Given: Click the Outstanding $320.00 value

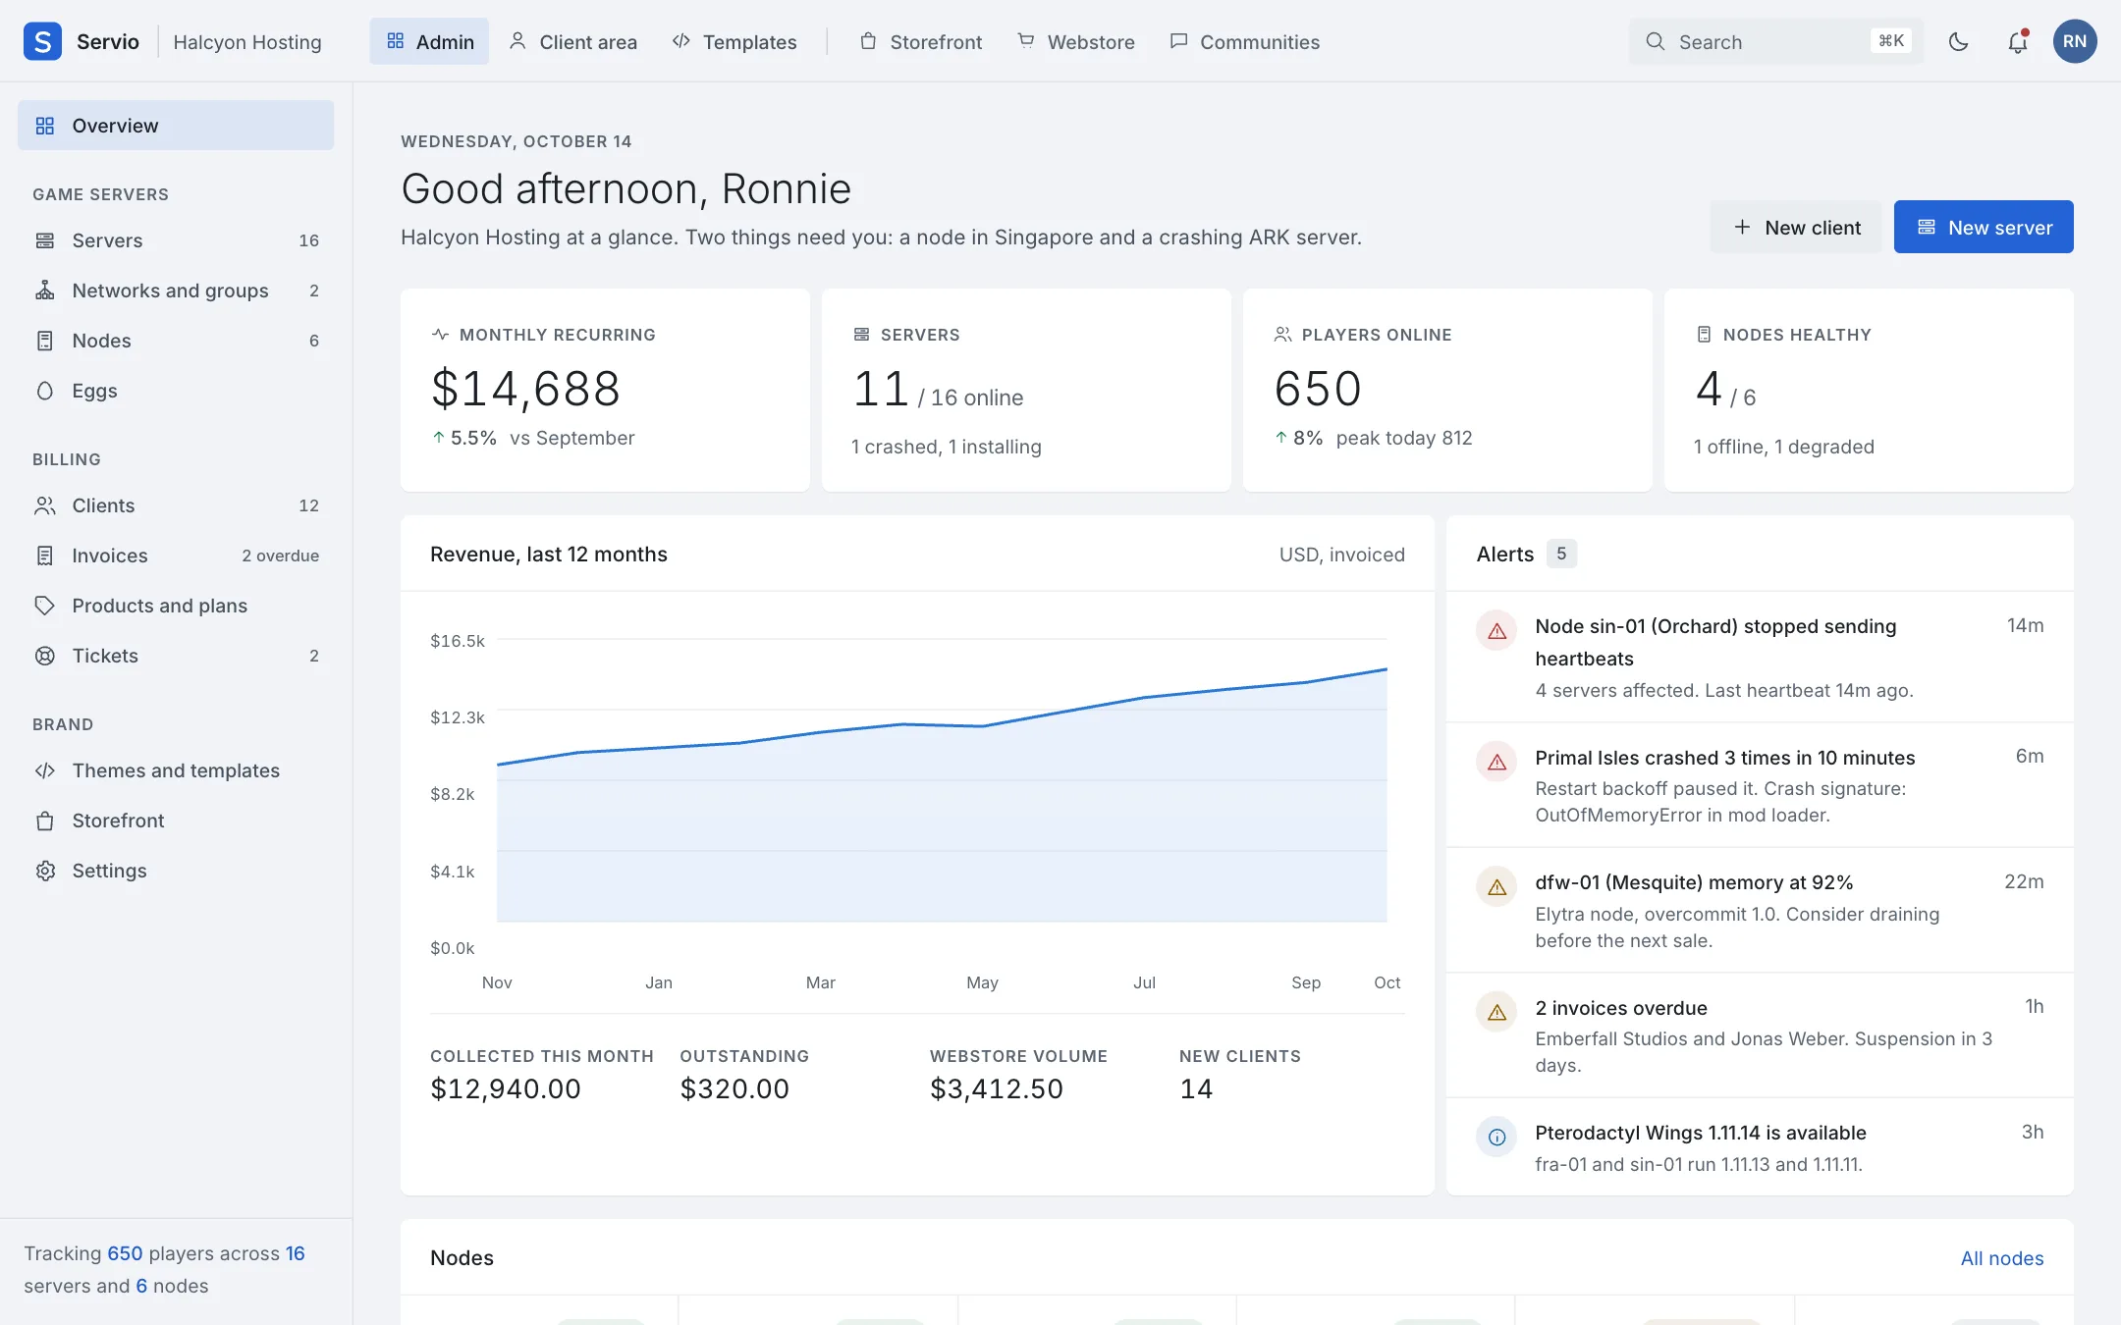Looking at the screenshot, I should [x=734, y=1088].
